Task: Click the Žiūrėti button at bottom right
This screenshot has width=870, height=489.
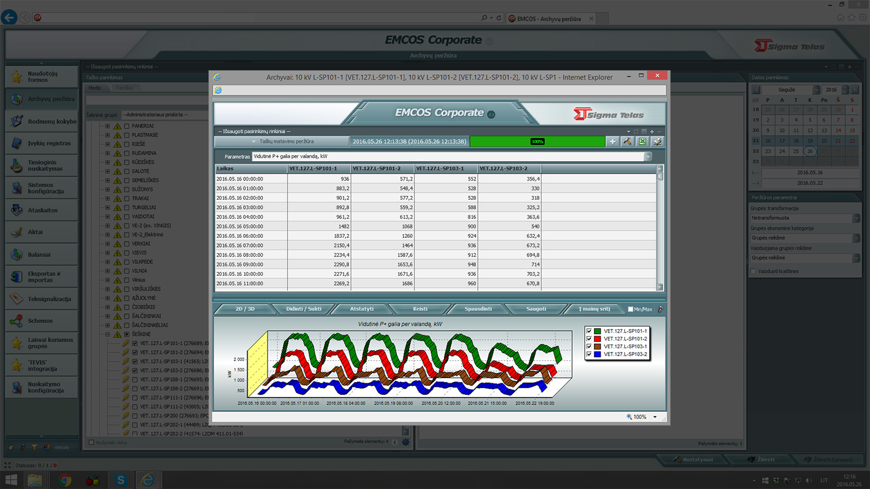Action: (x=761, y=459)
